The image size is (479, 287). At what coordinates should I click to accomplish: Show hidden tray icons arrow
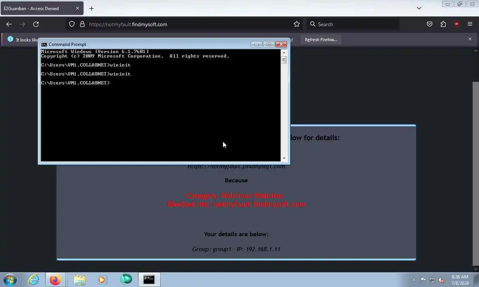point(414,280)
